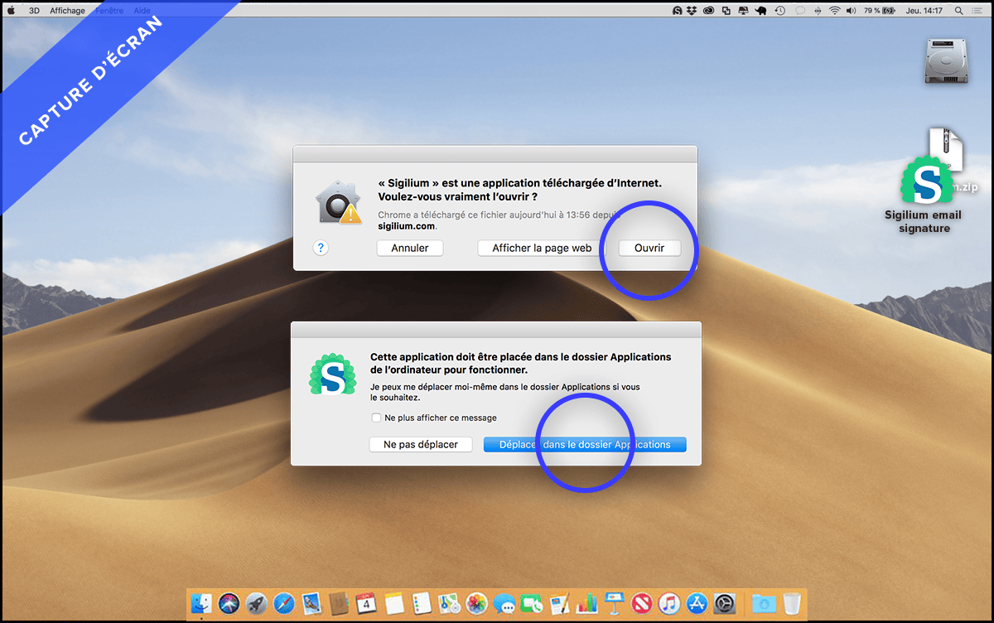Enable the Ne plus afficher ce message checkbox
Screen dimensions: 994x623
click(x=377, y=418)
